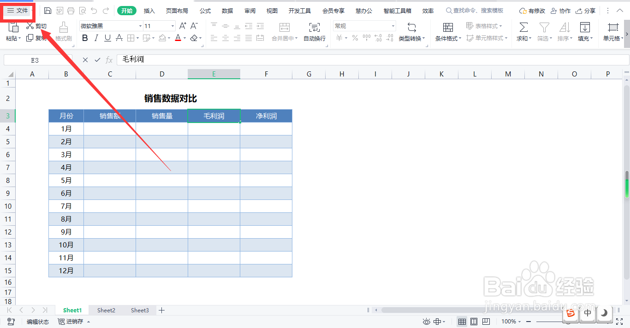The image size is (630, 328).
Task: Toggle Underline formatting
Action: coord(107,38)
